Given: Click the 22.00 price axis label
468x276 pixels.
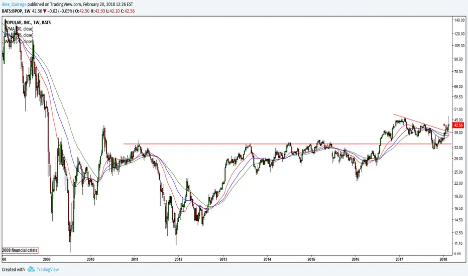Looking at the screenshot, I should point(459,183).
